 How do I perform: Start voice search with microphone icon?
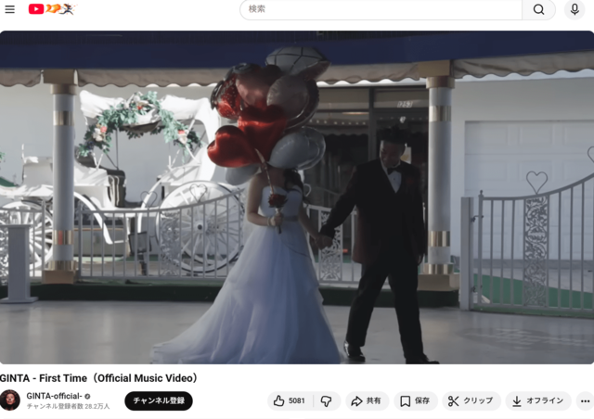pyautogui.click(x=575, y=9)
